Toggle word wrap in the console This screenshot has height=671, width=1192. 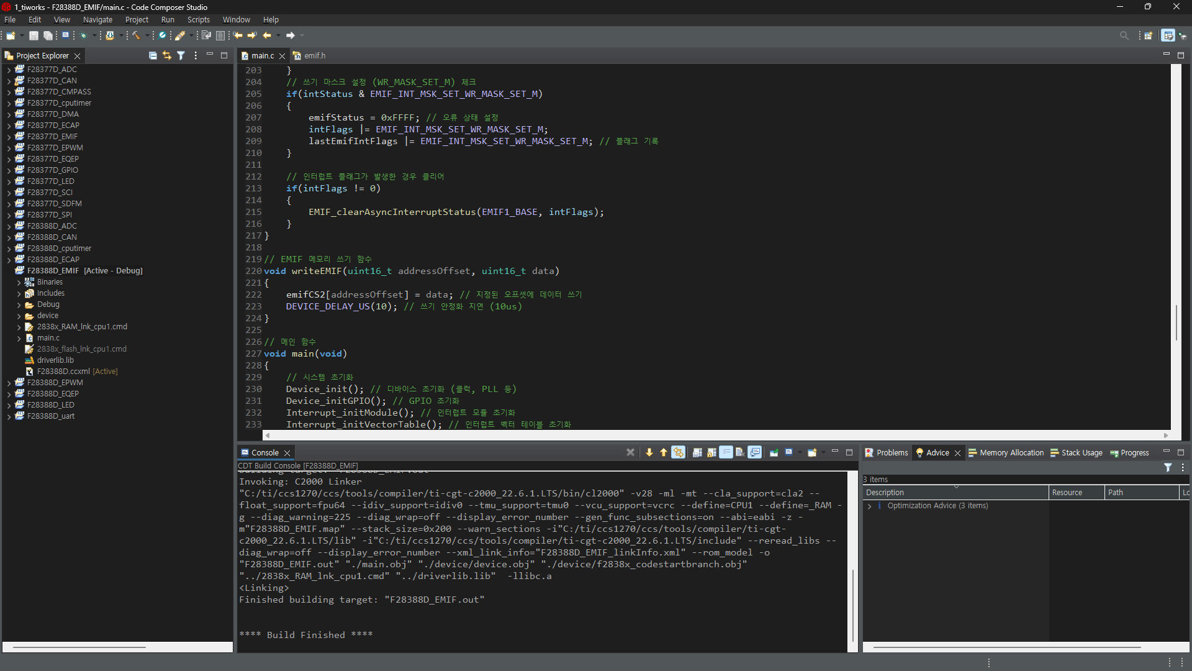click(x=726, y=452)
